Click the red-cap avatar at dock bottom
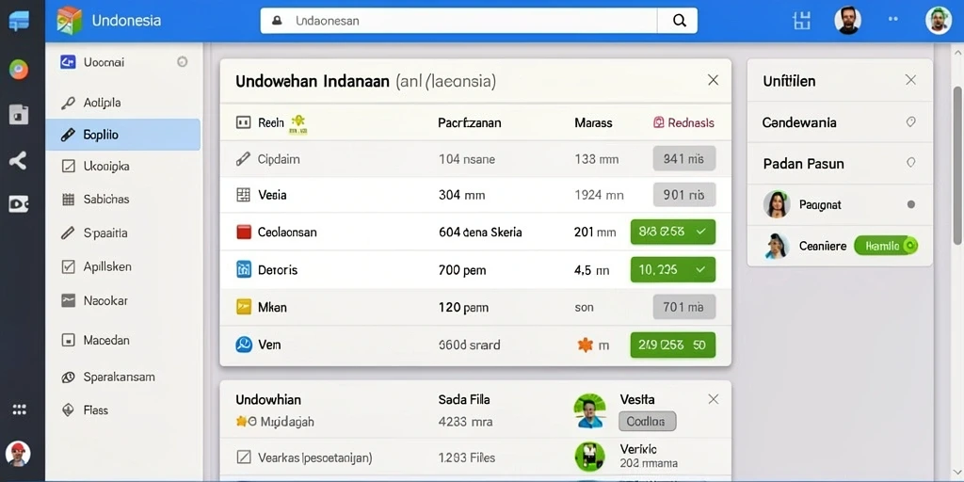Image resolution: width=964 pixels, height=482 pixels. [18, 454]
